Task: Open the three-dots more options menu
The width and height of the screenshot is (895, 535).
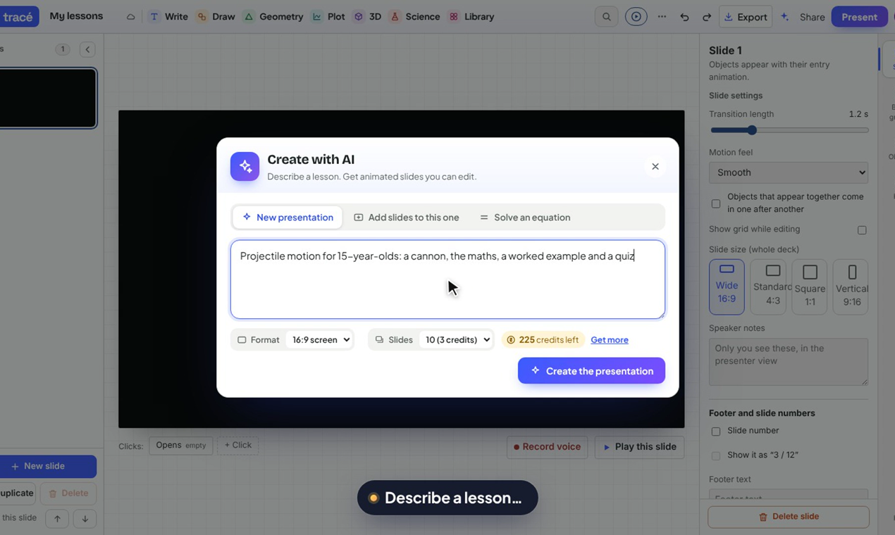Action: click(662, 17)
